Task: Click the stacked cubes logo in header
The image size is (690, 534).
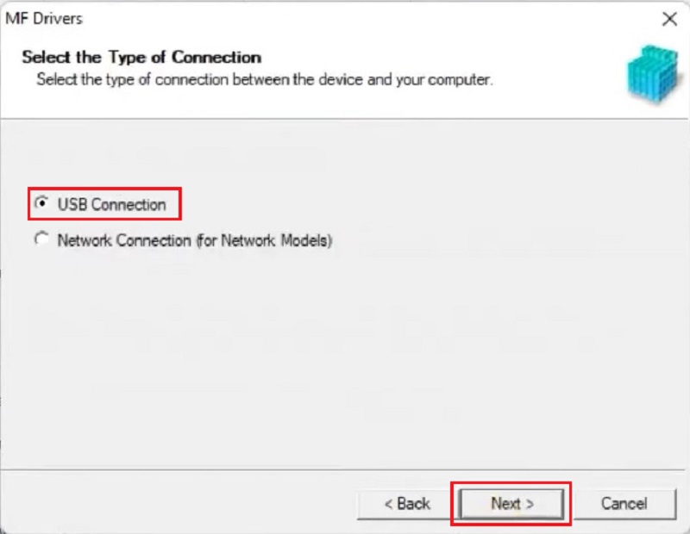Action: point(653,73)
